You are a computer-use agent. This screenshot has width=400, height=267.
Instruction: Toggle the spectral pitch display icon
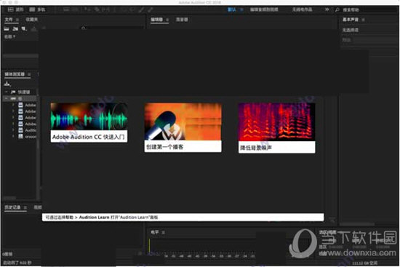pos(75,9)
